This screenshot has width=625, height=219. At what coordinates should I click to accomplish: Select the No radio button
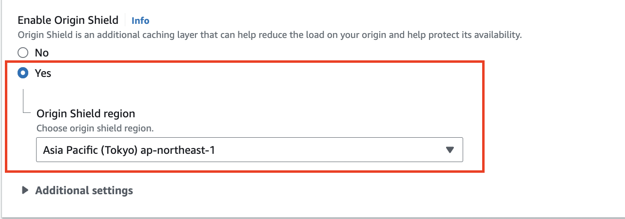23,53
